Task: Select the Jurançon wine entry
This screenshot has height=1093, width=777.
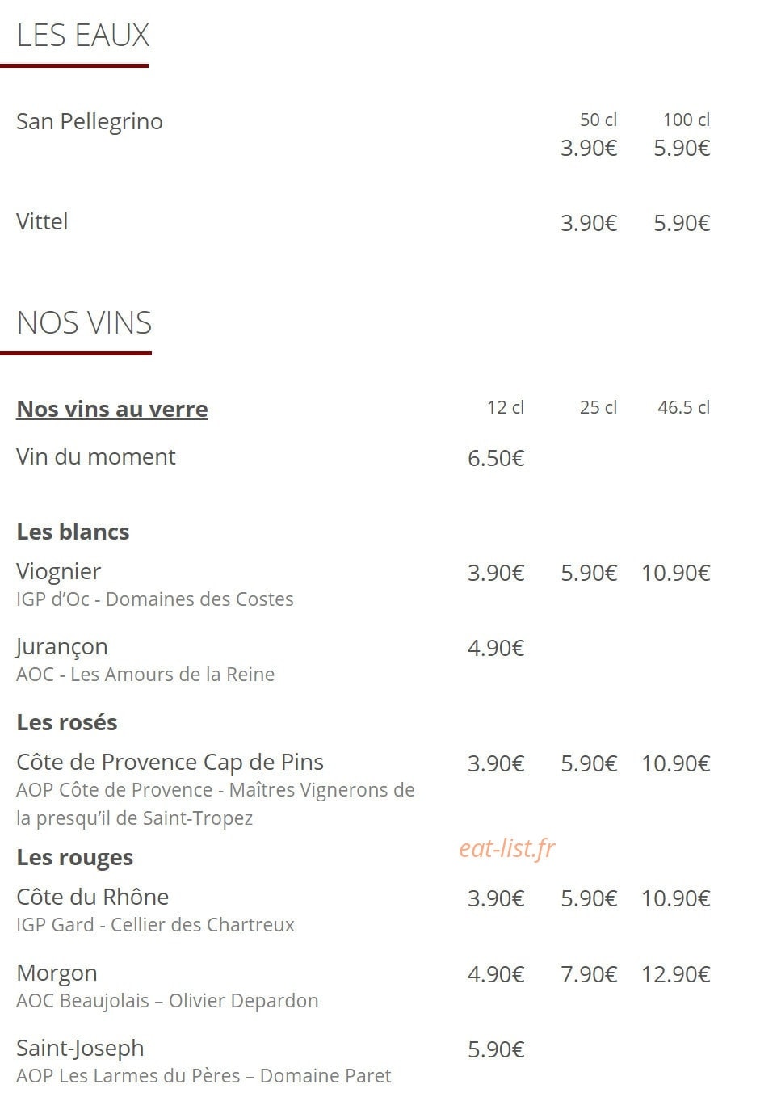Action: (62, 647)
